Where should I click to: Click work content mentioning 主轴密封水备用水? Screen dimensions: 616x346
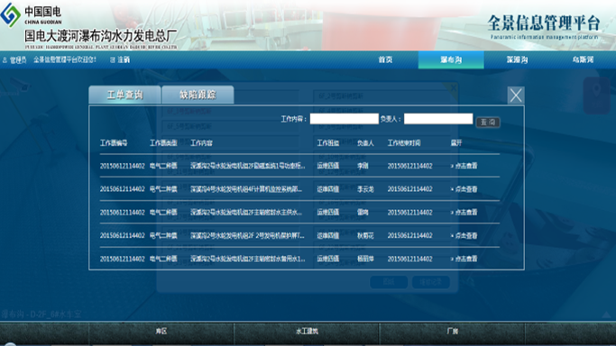point(248,259)
